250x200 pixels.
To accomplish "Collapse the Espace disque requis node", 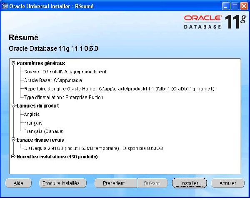I will point(13,140).
